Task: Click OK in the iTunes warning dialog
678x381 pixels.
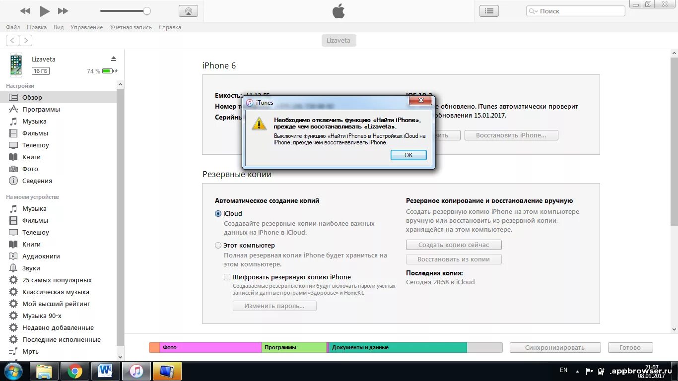Action: point(408,155)
